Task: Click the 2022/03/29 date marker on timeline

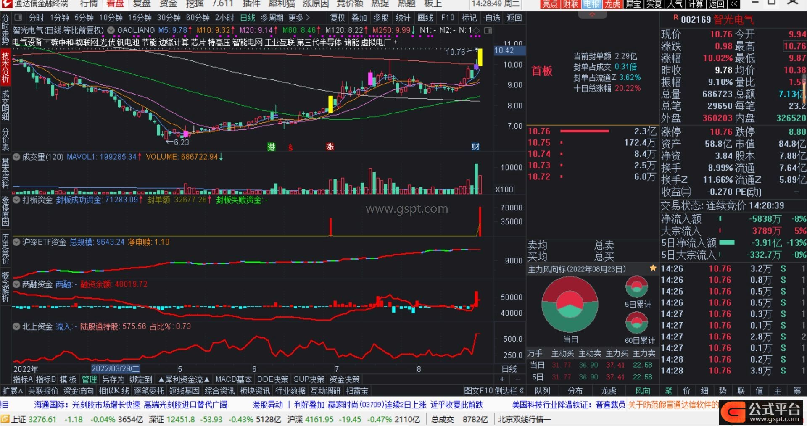Action: click(x=115, y=368)
